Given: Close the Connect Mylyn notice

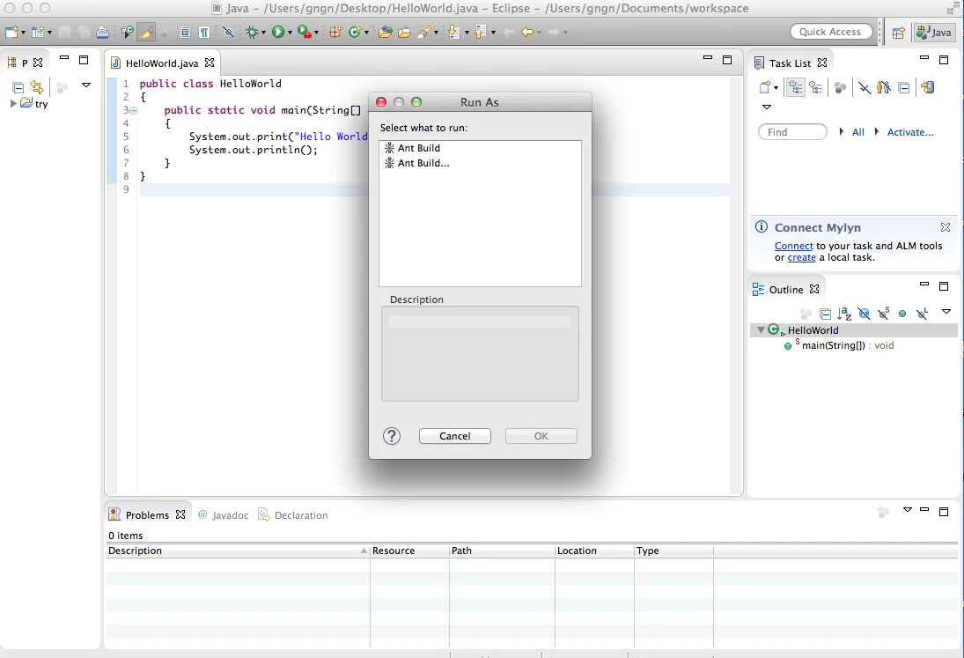Looking at the screenshot, I should coord(946,227).
